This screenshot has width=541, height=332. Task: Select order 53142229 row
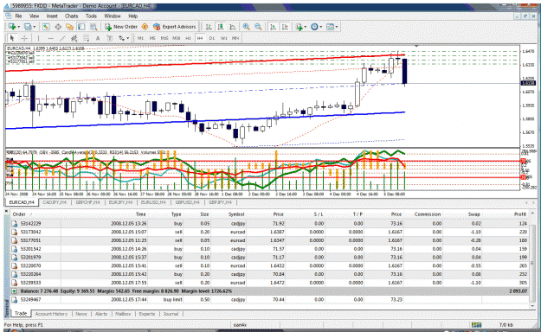tap(270, 223)
